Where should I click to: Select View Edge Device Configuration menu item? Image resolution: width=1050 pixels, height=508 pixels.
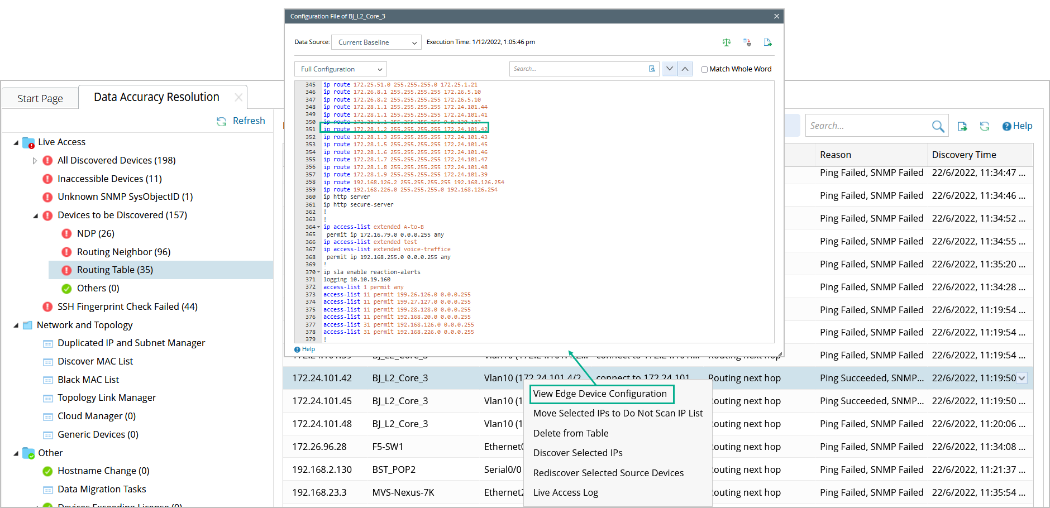click(x=600, y=394)
